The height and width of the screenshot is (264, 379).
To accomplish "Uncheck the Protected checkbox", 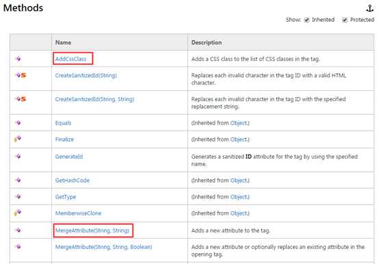I will 345,20.
